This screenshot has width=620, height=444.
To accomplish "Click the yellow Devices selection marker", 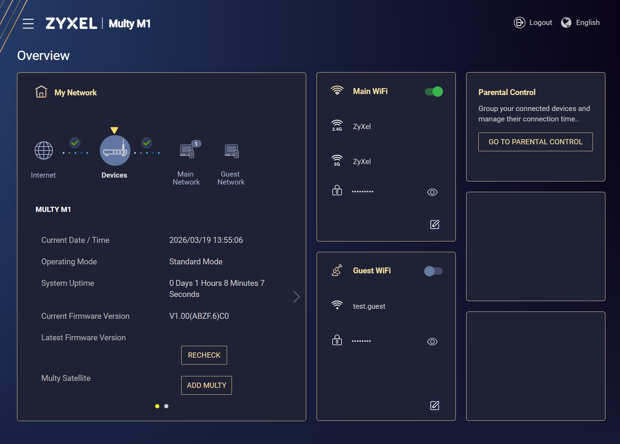I will coord(114,130).
